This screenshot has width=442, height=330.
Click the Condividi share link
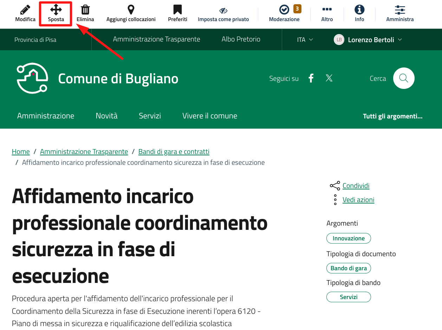356,186
